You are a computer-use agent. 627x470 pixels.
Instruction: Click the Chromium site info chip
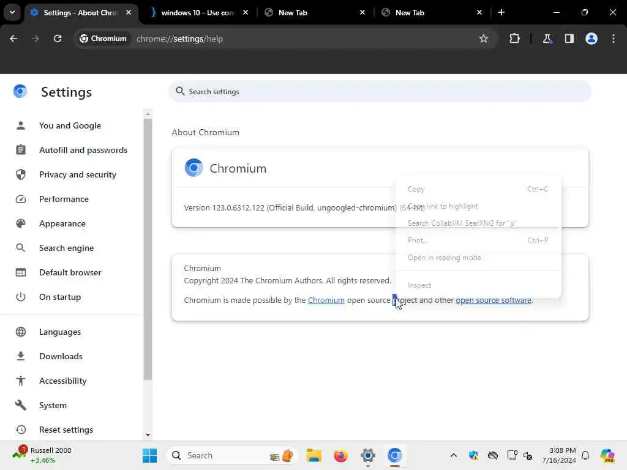tap(103, 39)
